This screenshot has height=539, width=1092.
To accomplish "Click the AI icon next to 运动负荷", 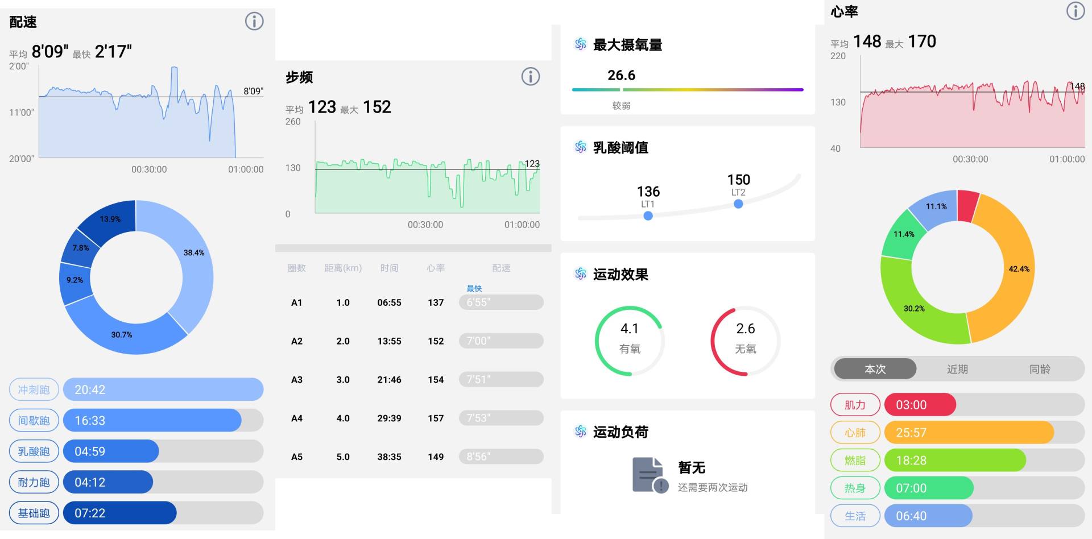I will tap(579, 432).
